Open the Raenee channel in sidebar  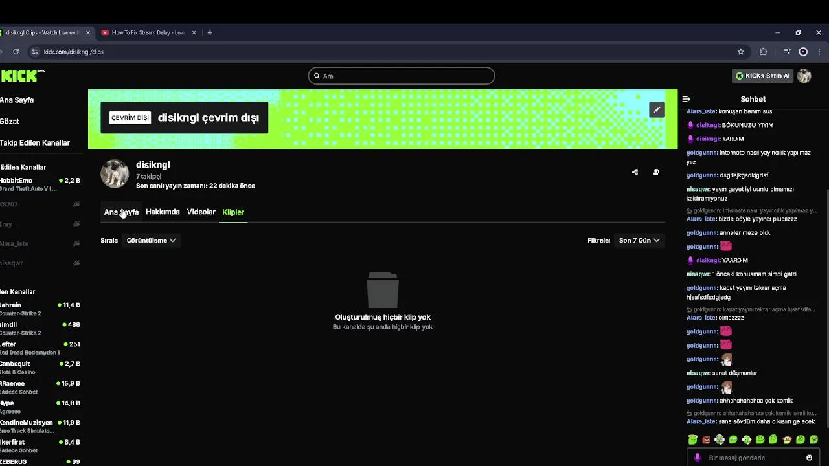tap(40, 387)
